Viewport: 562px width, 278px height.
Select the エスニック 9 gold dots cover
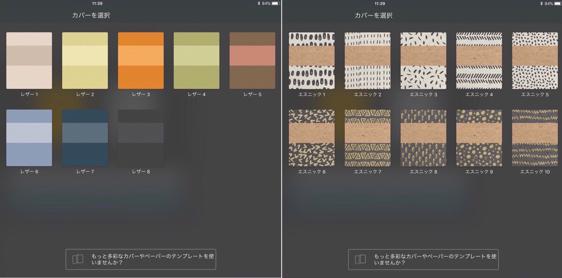[x=479, y=138]
